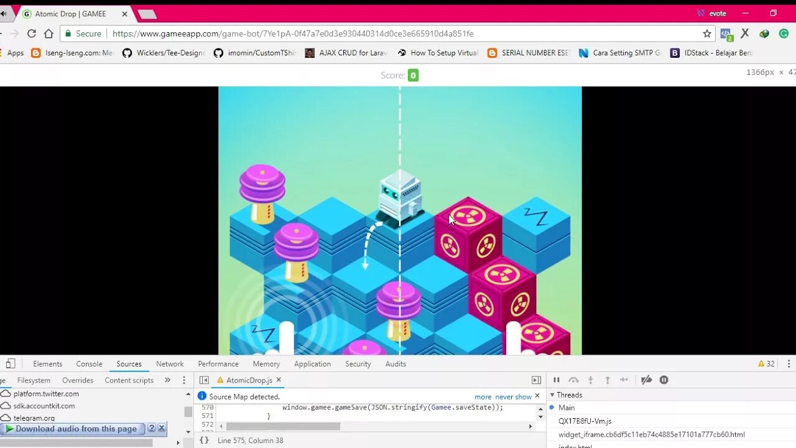Mute the tab audio speaker icon
796x448 pixels.
3,14
